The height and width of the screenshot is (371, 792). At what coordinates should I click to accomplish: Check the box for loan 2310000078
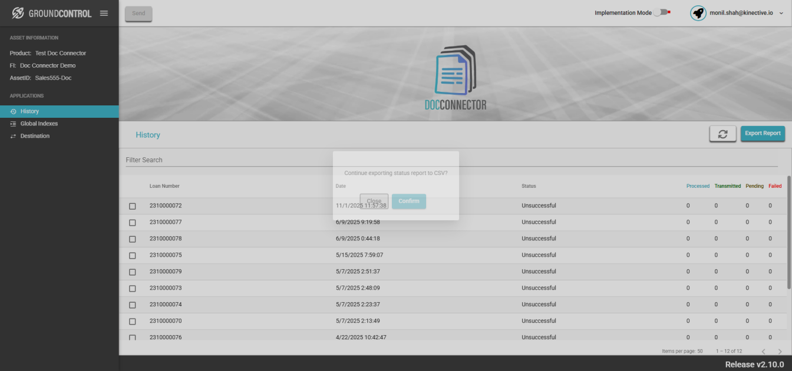[x=132, y=239]
